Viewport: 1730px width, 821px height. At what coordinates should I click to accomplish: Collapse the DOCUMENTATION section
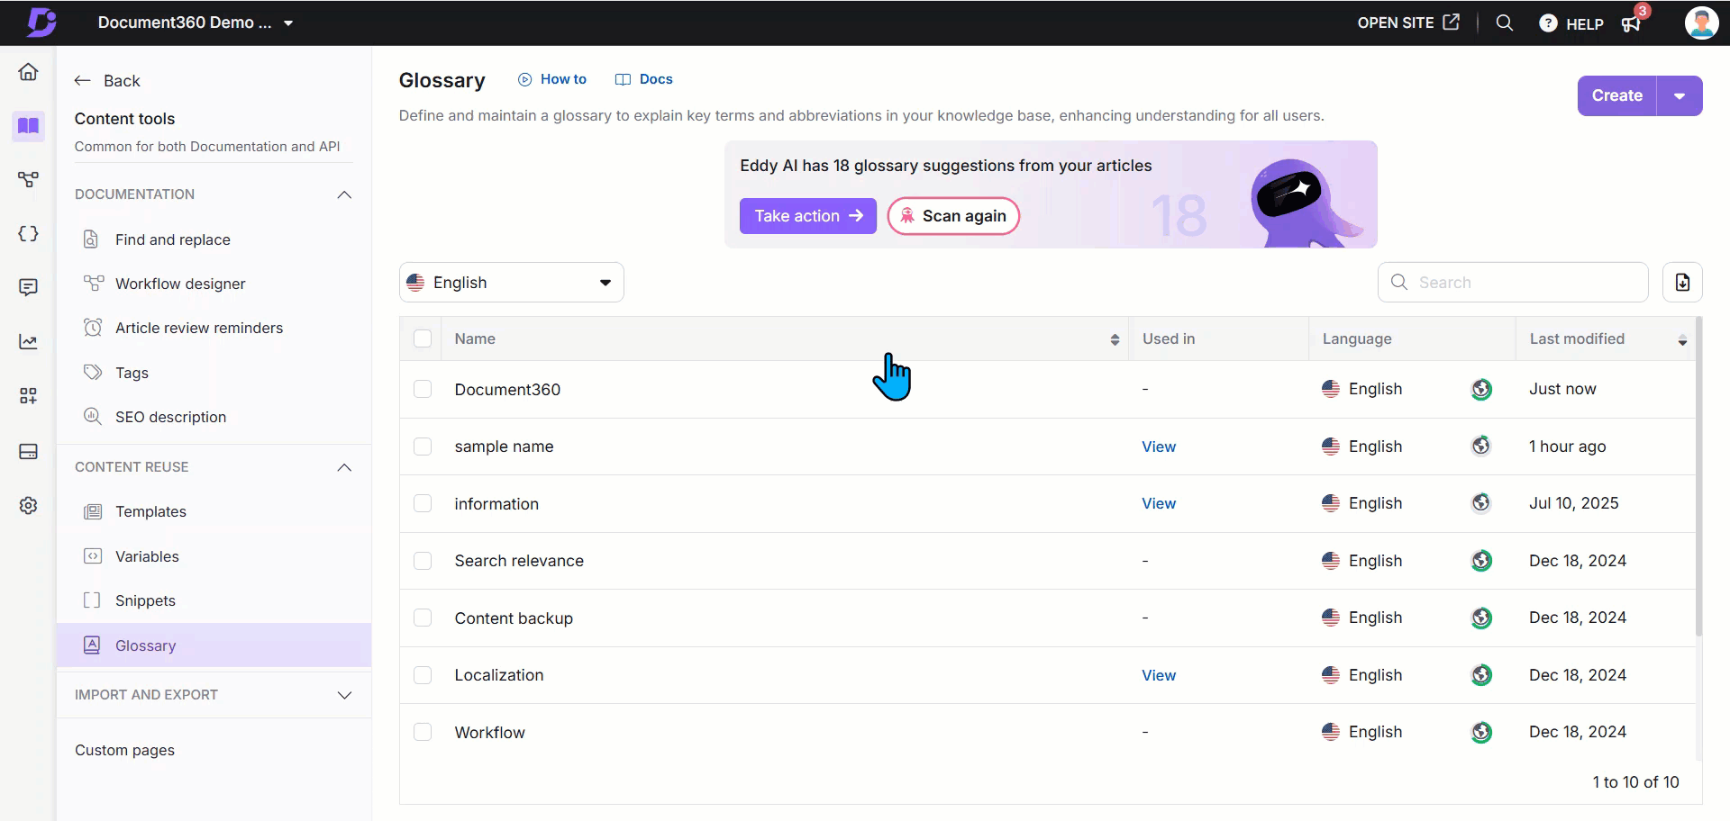point(344,194)
